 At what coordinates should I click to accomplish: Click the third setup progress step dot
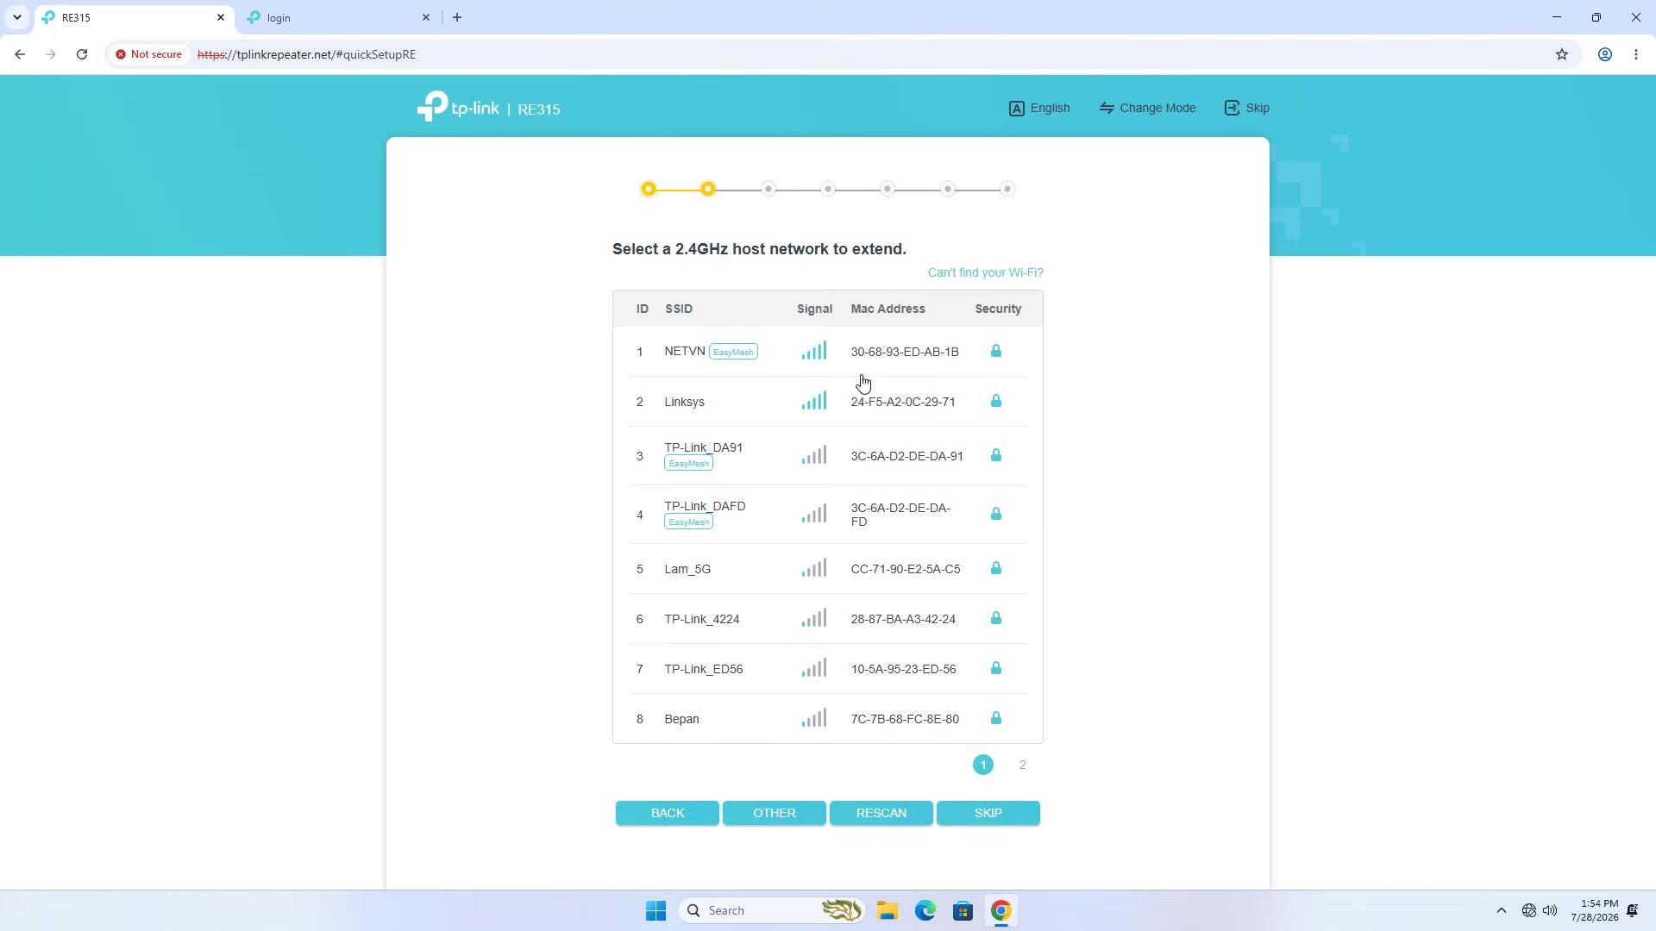coord(768,189)
